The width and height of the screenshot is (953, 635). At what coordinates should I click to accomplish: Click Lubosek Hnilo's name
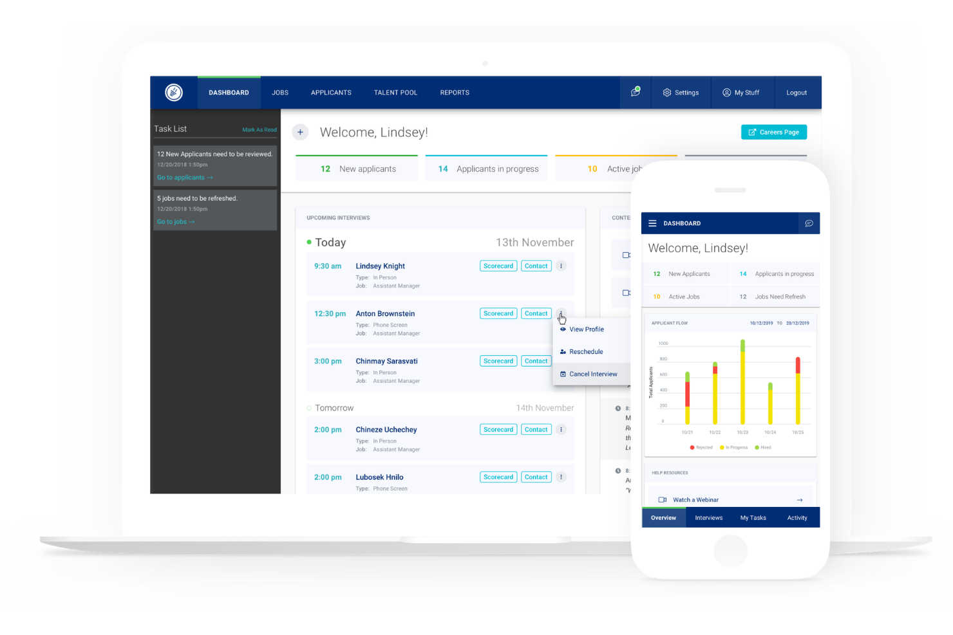(379, 477)
